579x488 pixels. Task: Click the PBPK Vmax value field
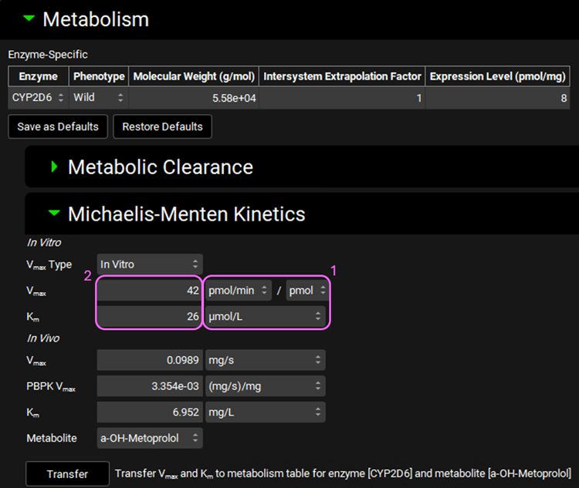[150, 386]
